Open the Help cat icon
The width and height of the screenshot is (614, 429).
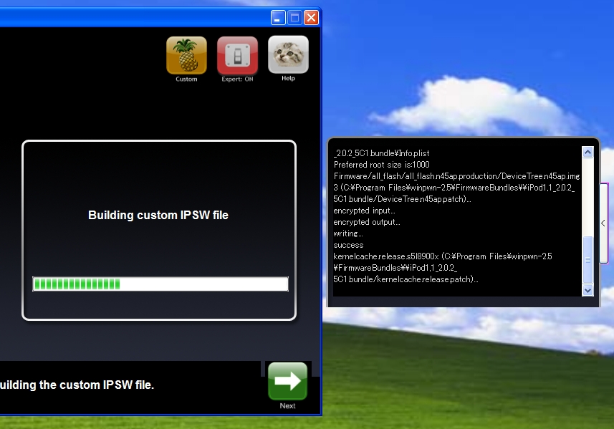pyautogui.click(x=288, y=55)
